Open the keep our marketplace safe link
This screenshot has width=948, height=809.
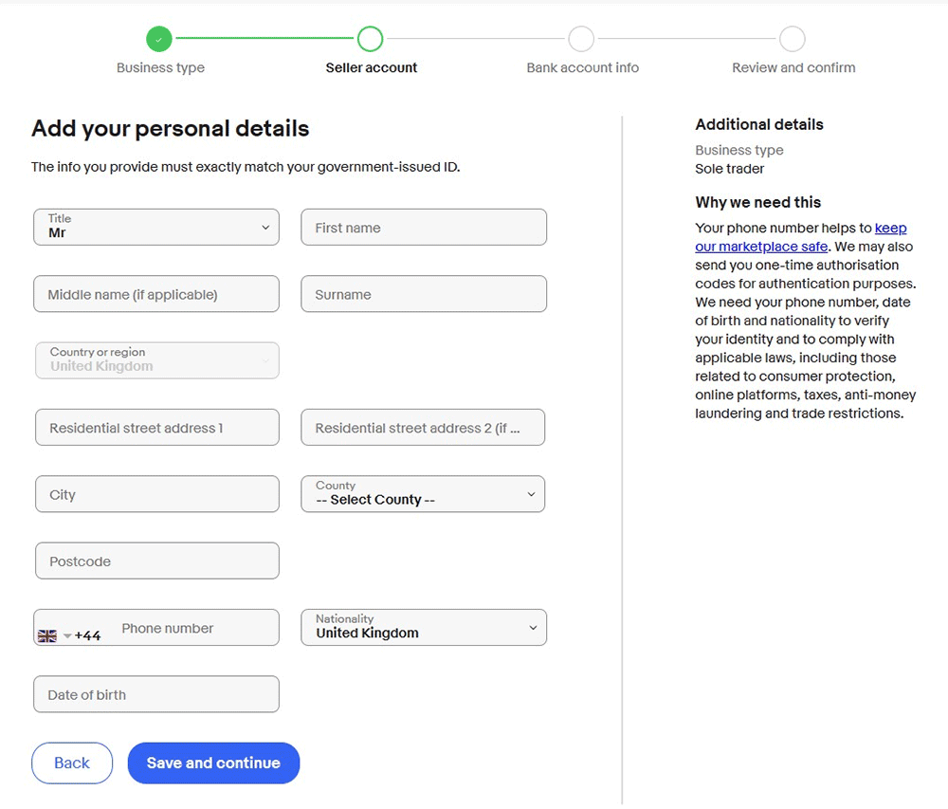pyautogui.click(x=761, y=247)
